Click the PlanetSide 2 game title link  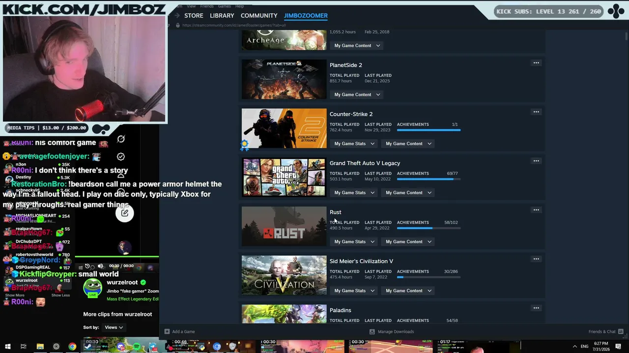[346, 65]
